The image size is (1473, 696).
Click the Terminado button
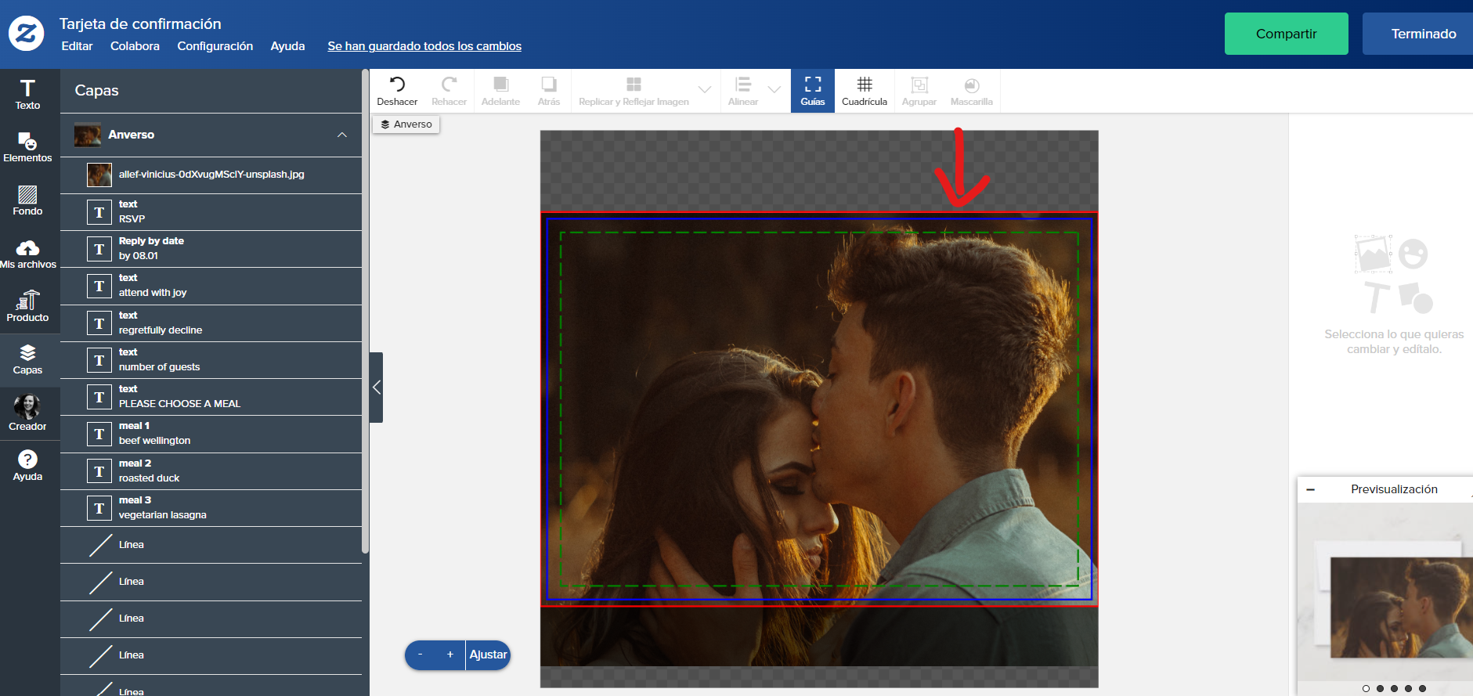(x=1418, y=34)
